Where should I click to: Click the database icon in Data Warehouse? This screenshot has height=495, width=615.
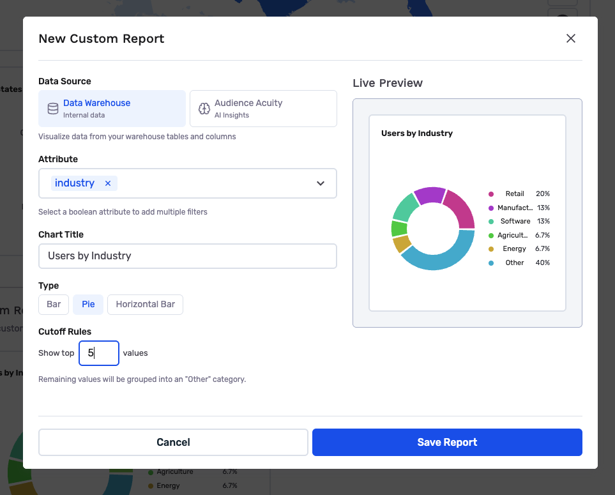coord(53,109)
